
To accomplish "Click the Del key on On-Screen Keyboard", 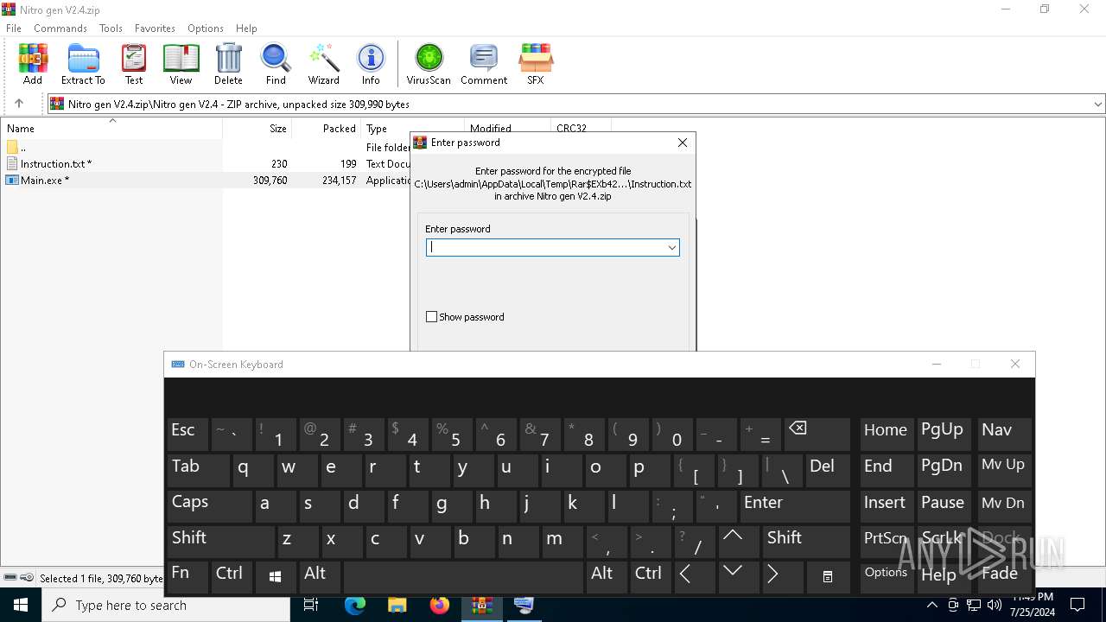I will tap(828, 469).
